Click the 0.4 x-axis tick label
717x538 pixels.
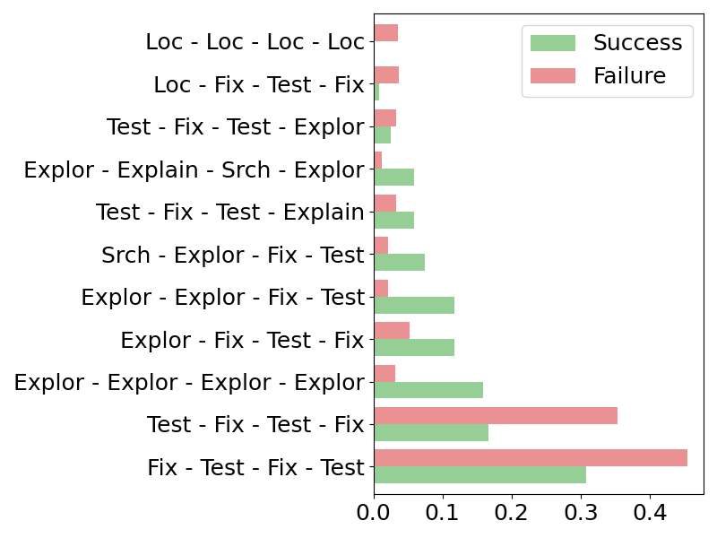[x=650, y=515]
